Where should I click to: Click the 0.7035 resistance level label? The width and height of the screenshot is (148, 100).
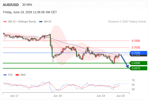point(136,47)
